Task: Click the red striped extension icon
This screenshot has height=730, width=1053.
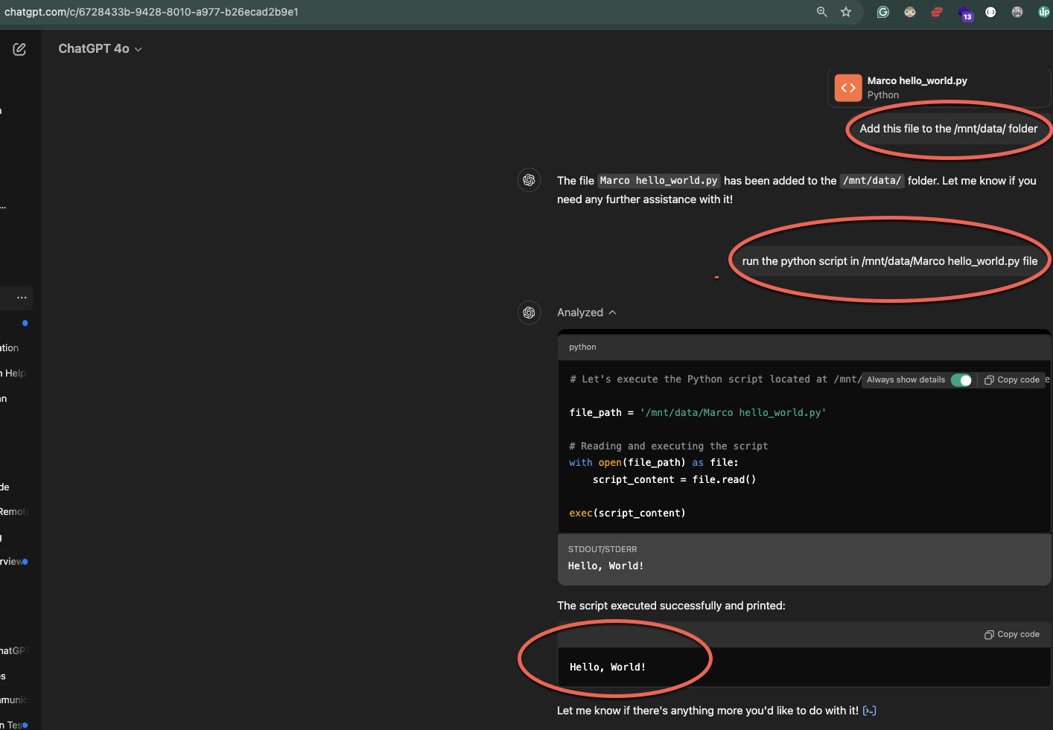Action: 936,12
